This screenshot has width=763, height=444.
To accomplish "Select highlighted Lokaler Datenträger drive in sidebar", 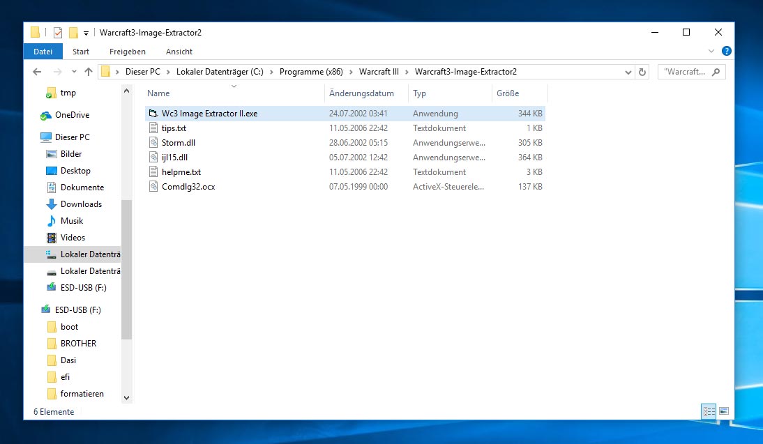I will click(73, 254).
